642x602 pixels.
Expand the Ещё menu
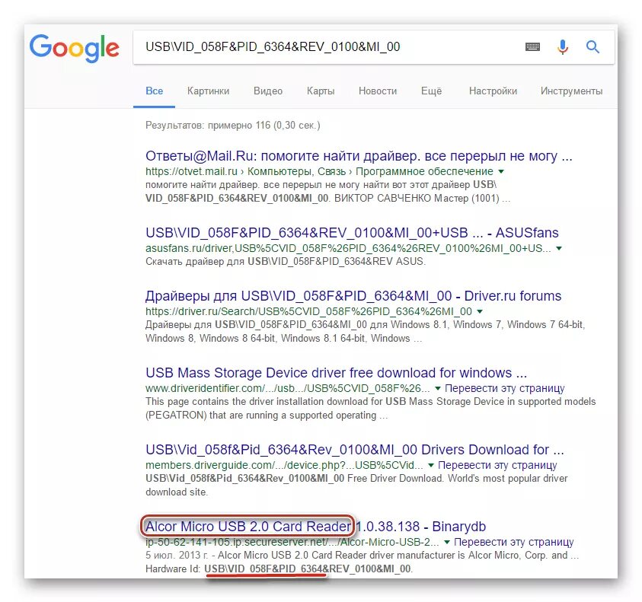[x=431, y=91]
